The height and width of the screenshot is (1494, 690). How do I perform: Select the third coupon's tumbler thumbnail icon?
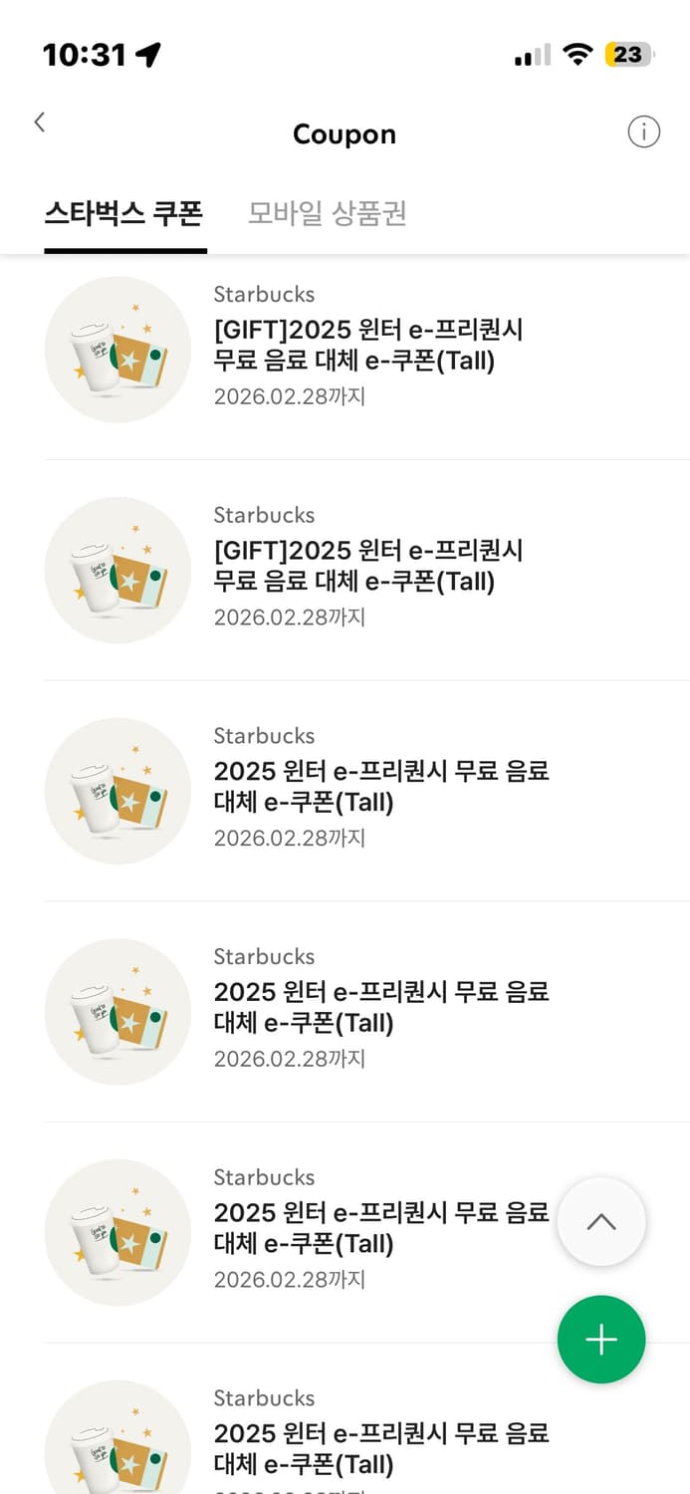[117, 791]
